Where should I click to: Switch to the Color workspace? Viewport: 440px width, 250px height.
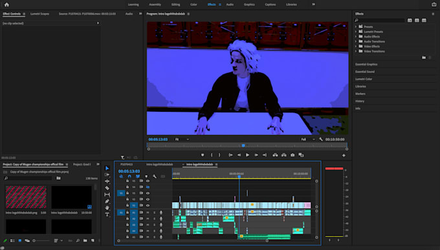point(193,5)
